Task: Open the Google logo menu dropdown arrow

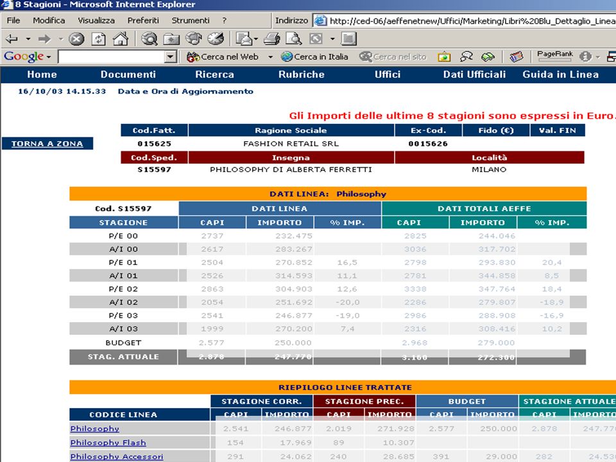Action: tap(49, 57)
